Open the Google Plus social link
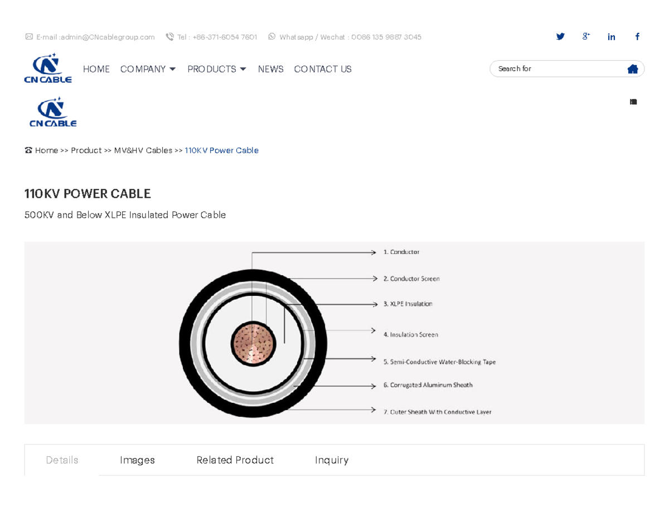Viewport: 669px width, 517px height. coord(586,36)
